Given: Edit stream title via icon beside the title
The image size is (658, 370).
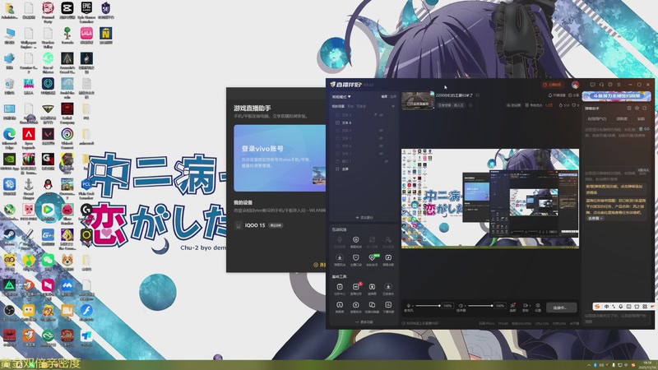Looking at the screenshot, I should coord(478,95).
